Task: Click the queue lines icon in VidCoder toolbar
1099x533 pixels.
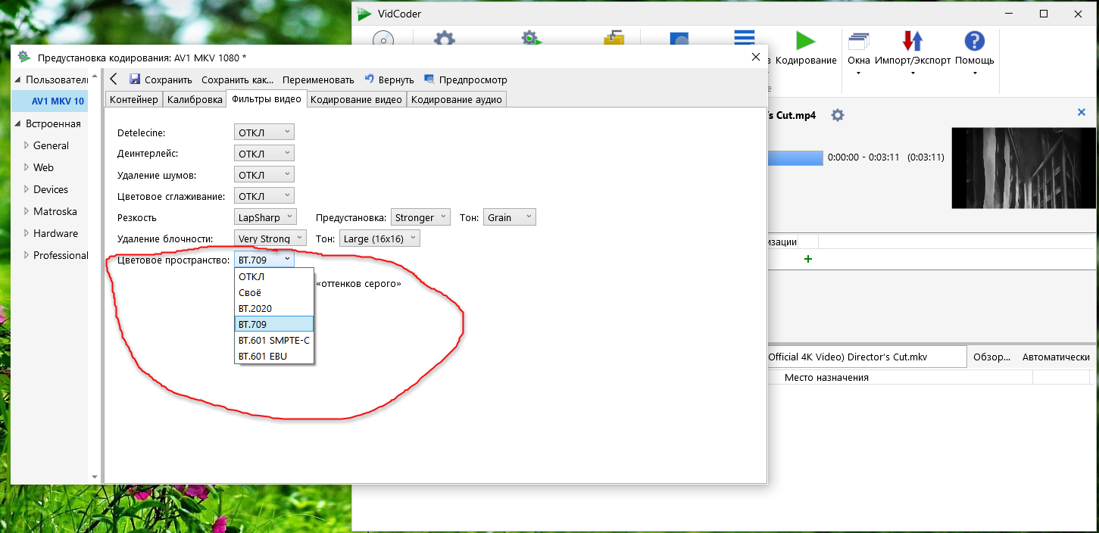Action: [x=745, y=38]
